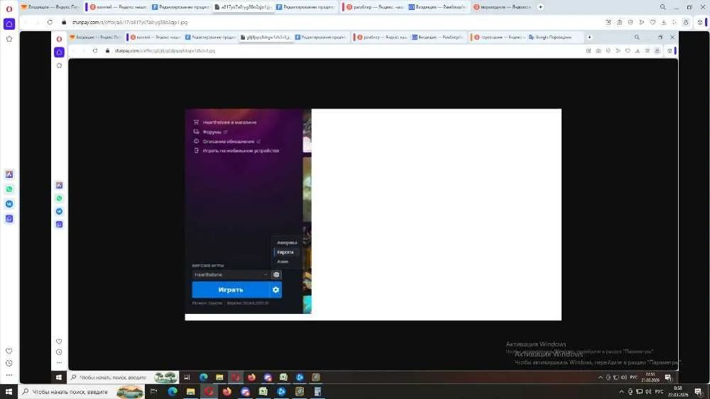710x399 pixels.
Task: Open game settings gear beside Играть
Action: point(275,290)
